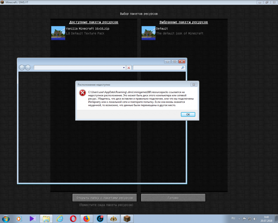Go back in the Explorer window
Screen dimensions: 278x223
pyautogui.click(x=22, y=67)
